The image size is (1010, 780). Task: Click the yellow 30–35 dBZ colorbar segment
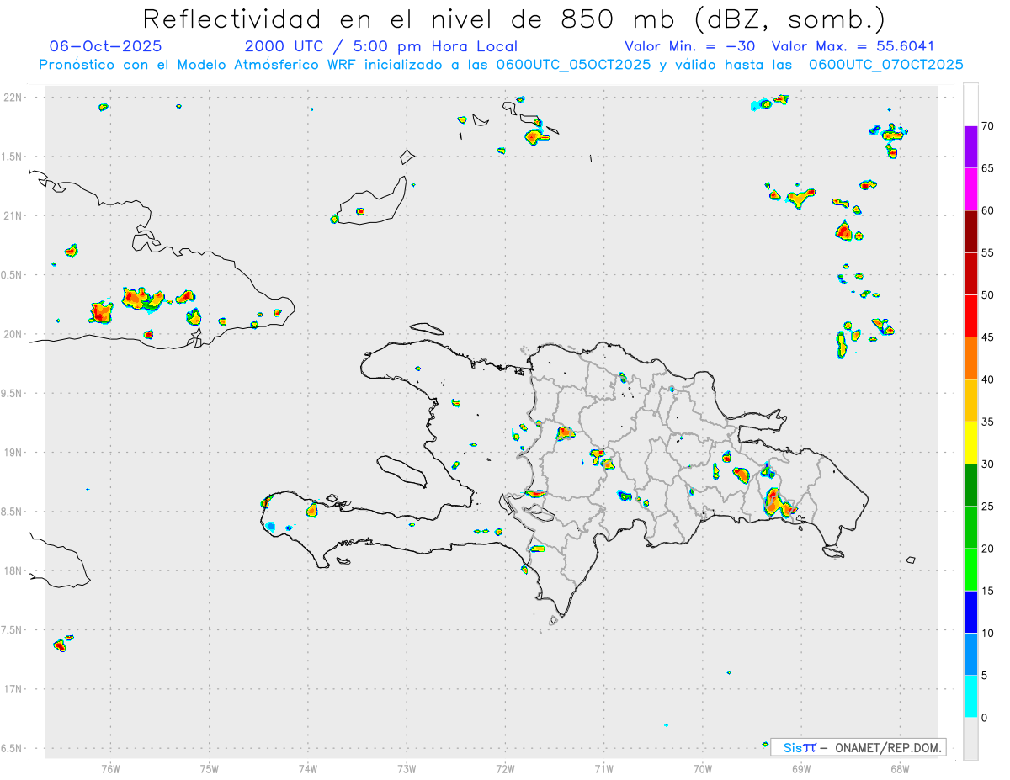click(970, 443)
